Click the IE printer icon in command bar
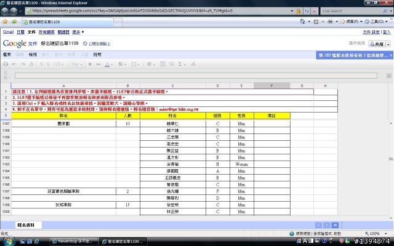 [x=330, y=22]
